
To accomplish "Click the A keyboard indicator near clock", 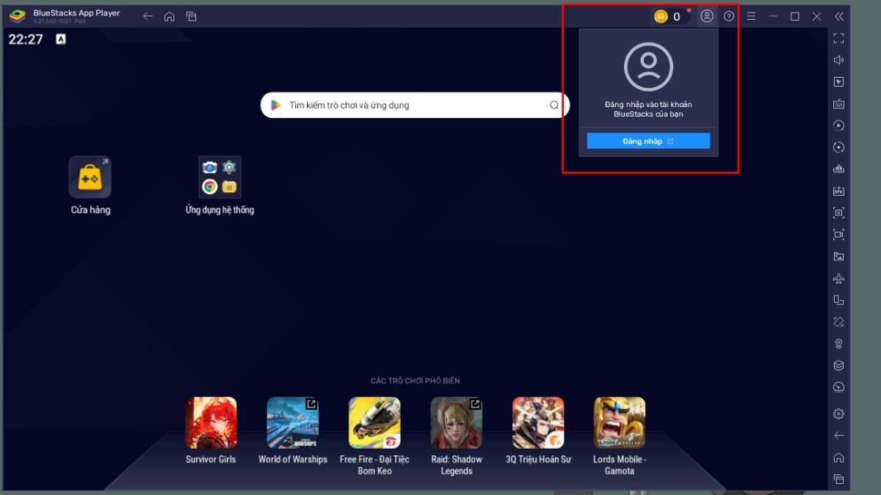I will (61, 39).
